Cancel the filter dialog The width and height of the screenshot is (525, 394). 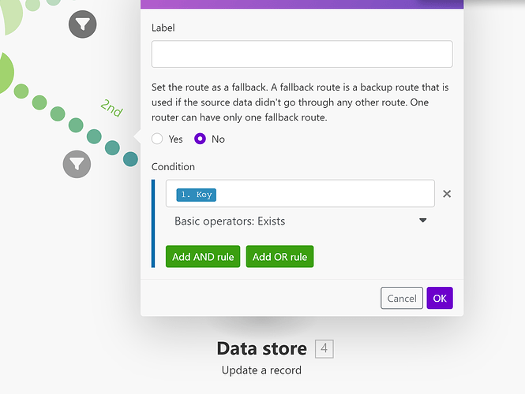pos(402,298)
